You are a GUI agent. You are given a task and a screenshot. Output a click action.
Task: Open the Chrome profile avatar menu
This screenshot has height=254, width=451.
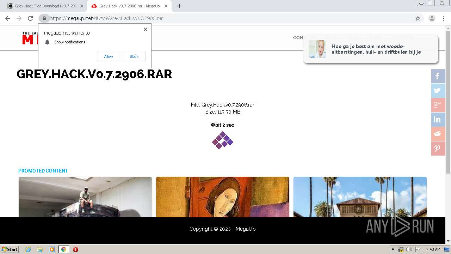pyautogui.click(x=432, y=18)
